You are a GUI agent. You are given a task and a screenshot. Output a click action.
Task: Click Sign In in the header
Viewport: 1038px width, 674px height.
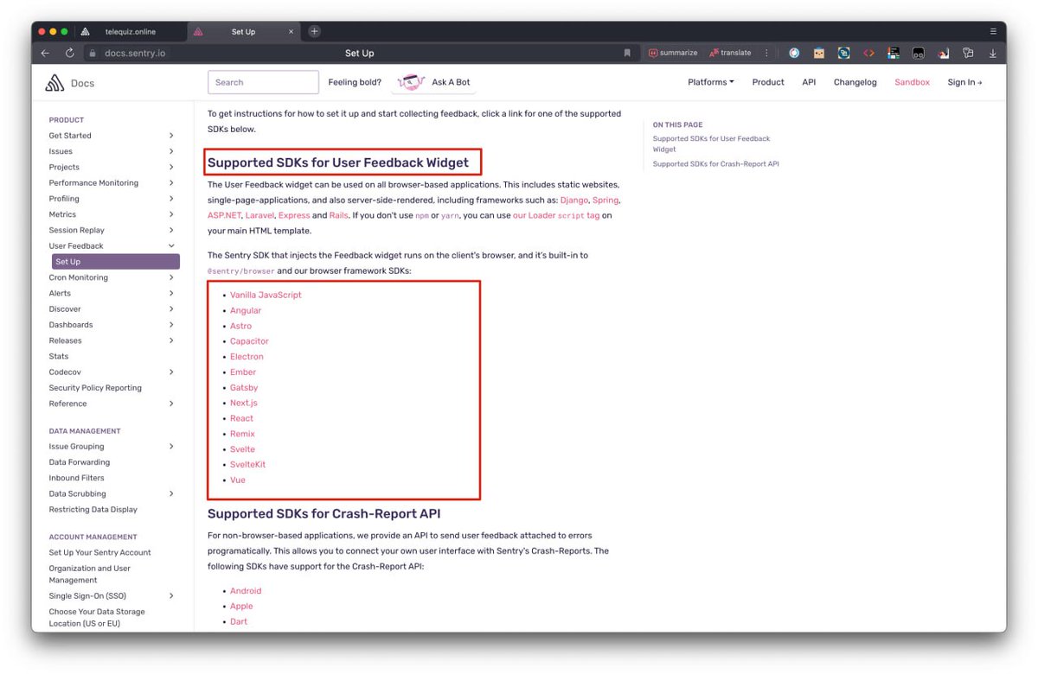(x=964, y=82)
